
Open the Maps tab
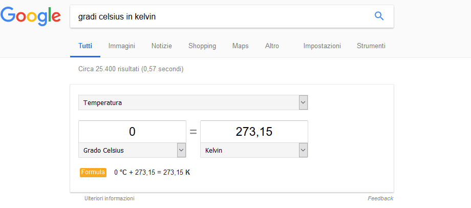pos(240,46)
